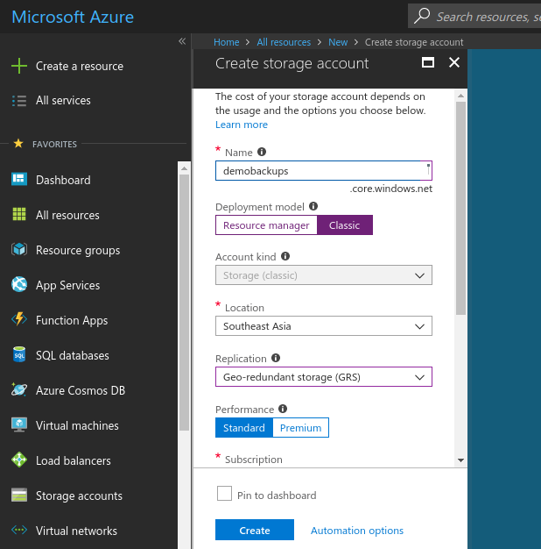Open the Resource groups cube icon

(19, 250)
